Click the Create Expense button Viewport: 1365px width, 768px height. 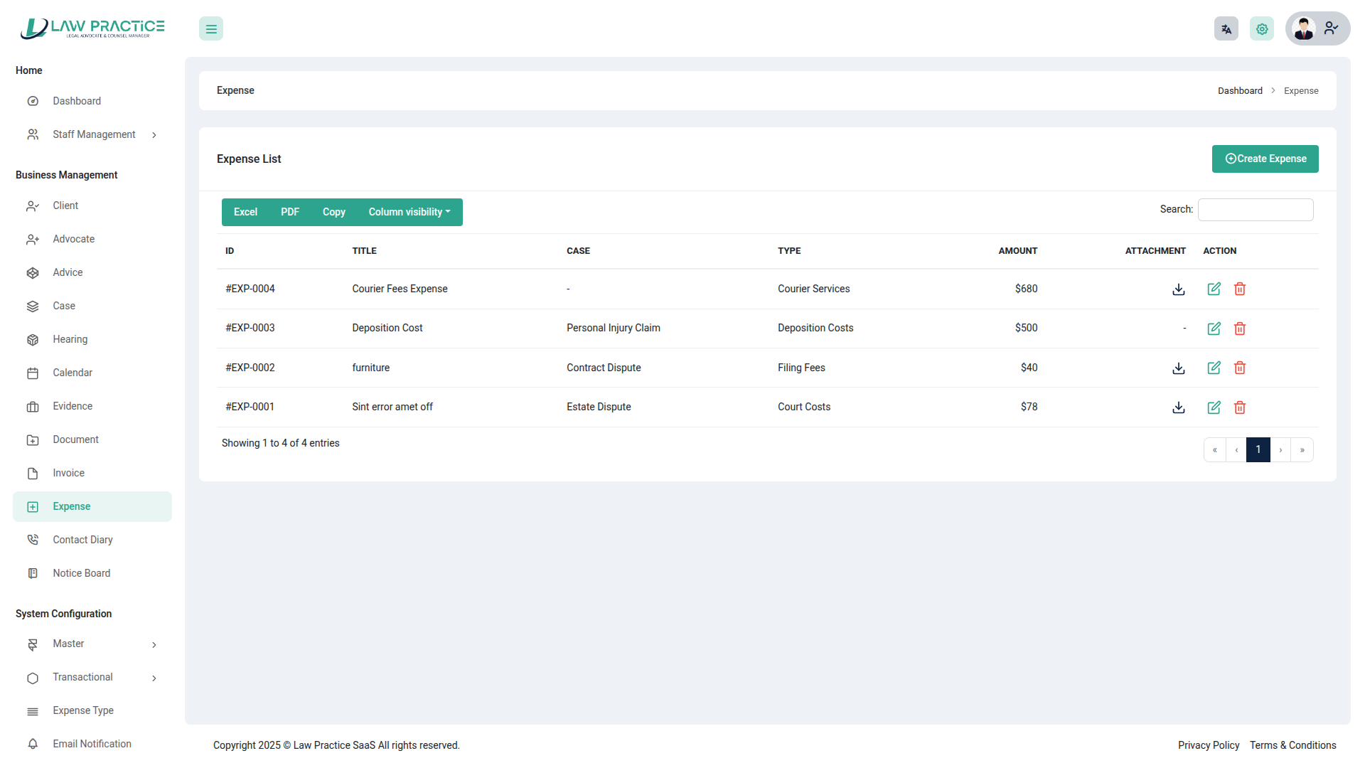pos(1265,159)
